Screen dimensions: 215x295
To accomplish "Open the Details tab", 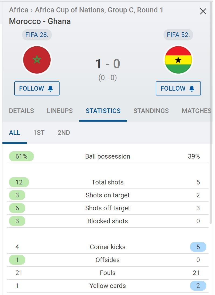I will tap(22, 111).
